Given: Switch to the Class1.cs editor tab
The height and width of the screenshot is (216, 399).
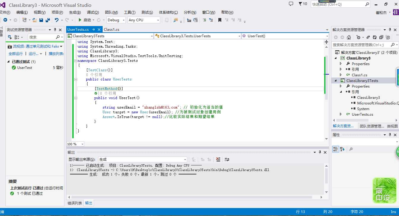Looking at the screenshot, I should (112, 29).
